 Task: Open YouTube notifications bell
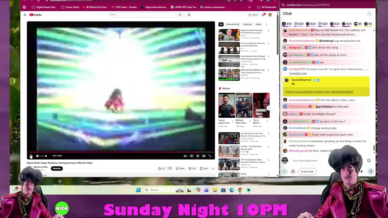pyautogui.click(x=263, y=15)
